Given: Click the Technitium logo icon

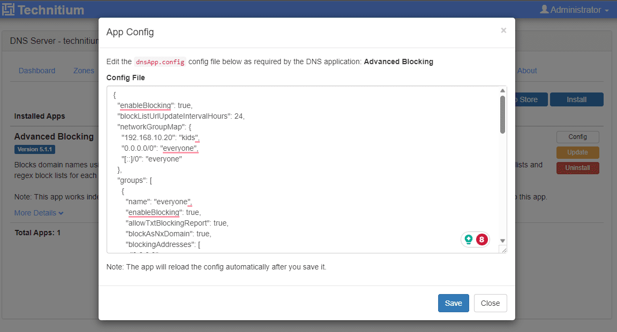Looking at the screenshot, I should (8, 10).
